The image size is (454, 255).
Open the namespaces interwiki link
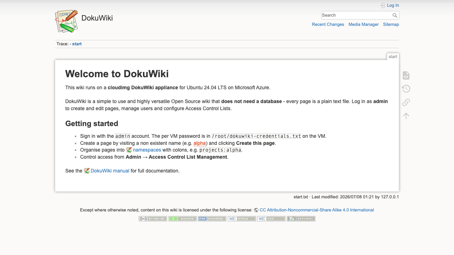(x=147, y=150)
